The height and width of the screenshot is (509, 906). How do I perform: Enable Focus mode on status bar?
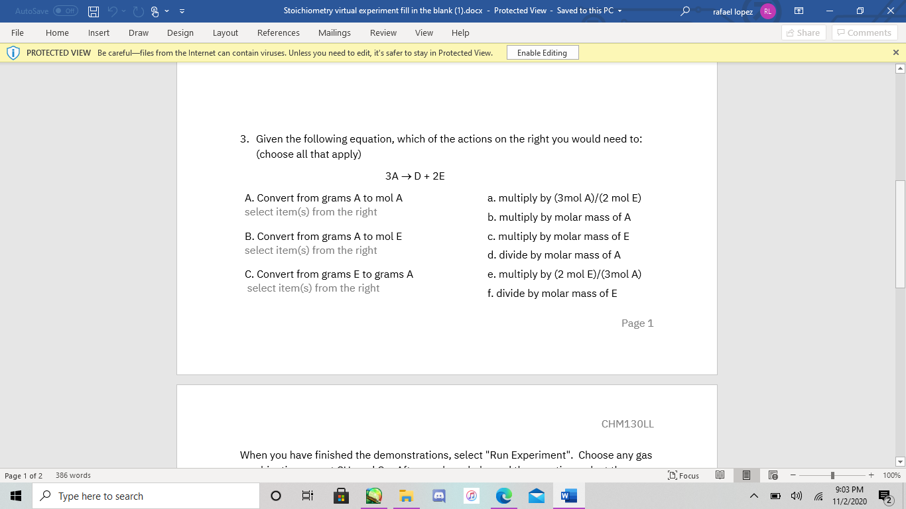682,475
